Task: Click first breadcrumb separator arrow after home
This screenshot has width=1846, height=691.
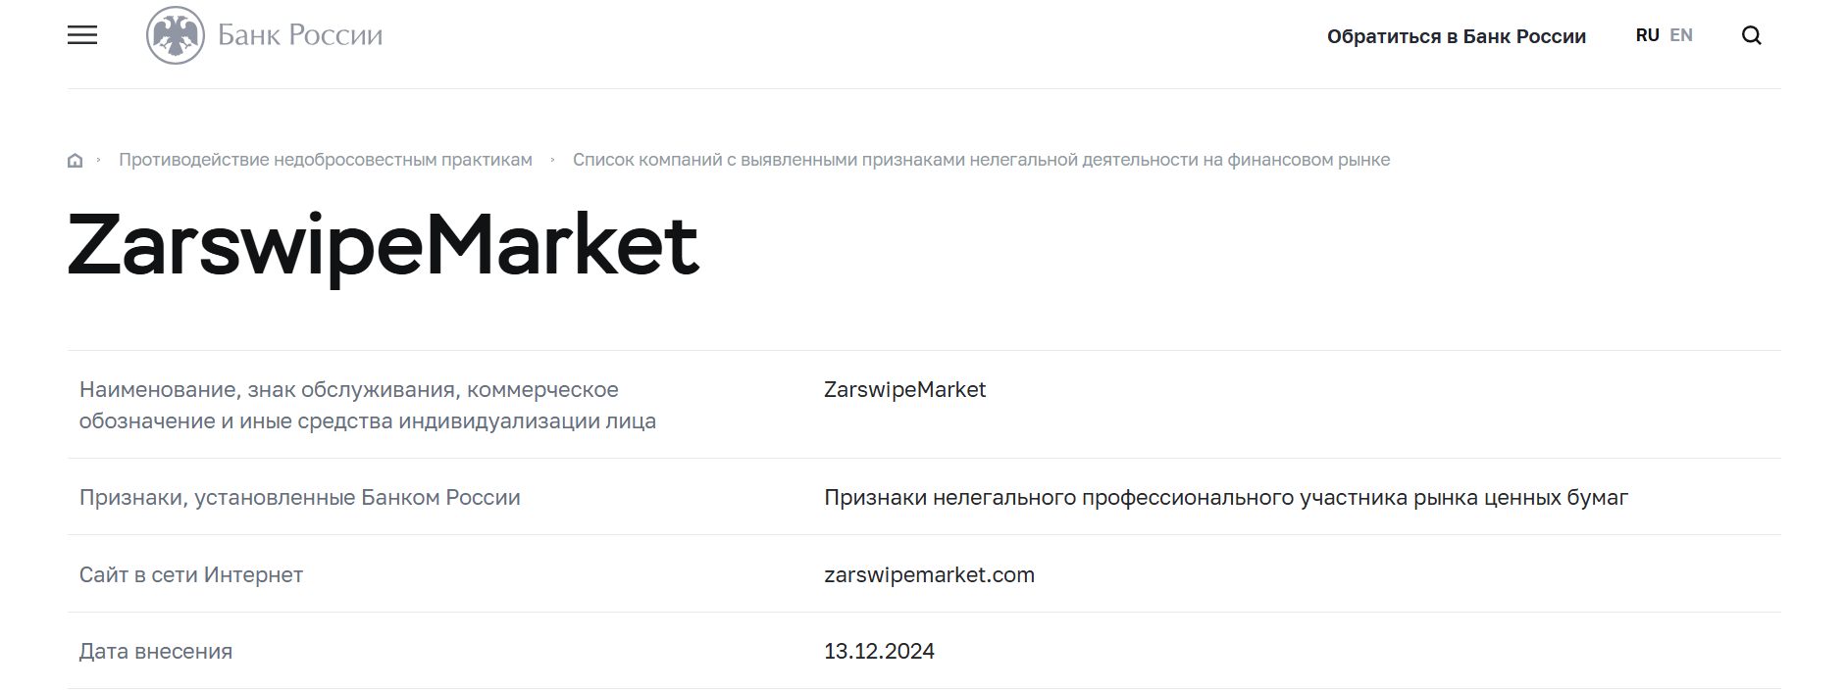Action: tap(98, 160)
